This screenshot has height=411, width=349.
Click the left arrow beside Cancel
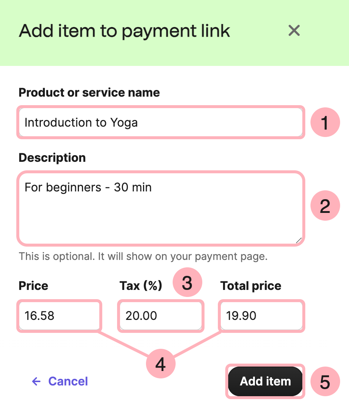(36, 381)
